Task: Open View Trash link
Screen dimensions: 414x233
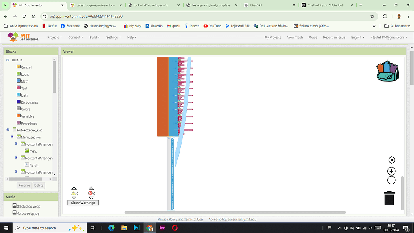Action: pos(295,38)
